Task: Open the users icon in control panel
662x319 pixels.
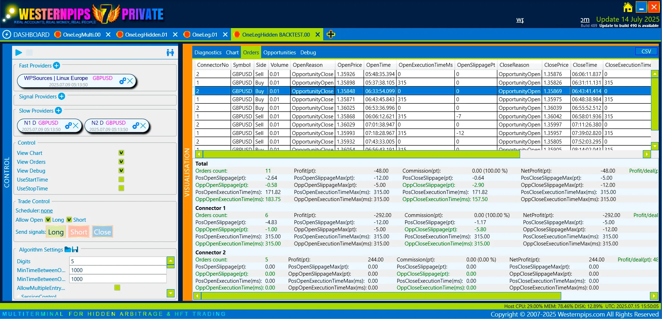Action: tap(170, 53)
